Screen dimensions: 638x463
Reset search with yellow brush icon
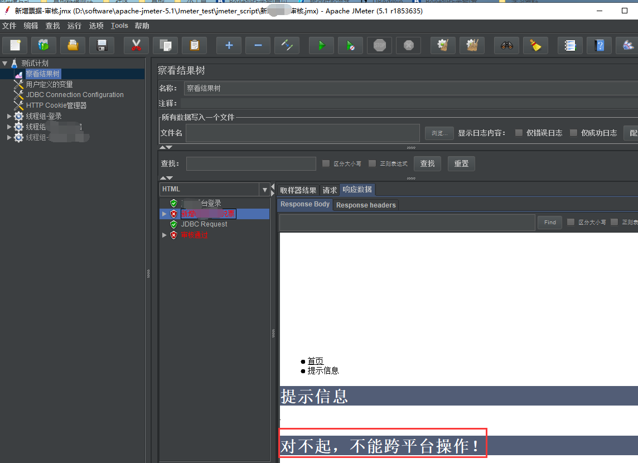point(536,45)
